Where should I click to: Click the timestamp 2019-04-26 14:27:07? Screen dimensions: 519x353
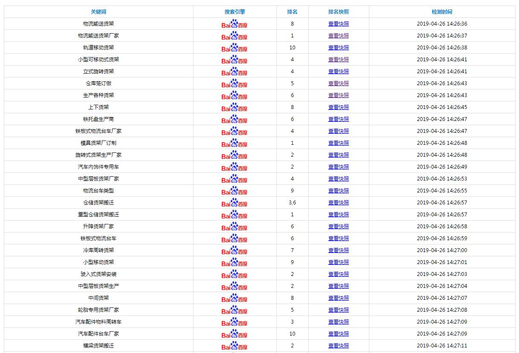tap(442, 298)
